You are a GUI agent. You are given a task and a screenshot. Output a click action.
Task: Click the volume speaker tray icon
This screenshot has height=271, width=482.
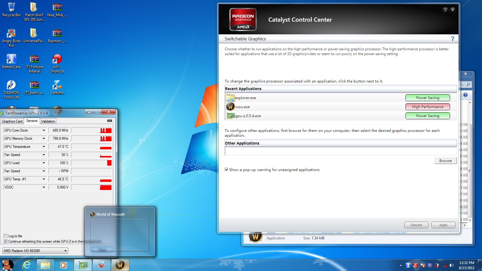pos(451,265)
